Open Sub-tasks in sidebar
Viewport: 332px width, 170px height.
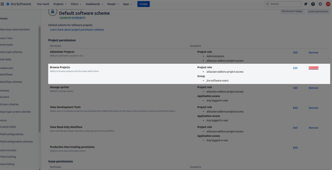coord(6,59)
